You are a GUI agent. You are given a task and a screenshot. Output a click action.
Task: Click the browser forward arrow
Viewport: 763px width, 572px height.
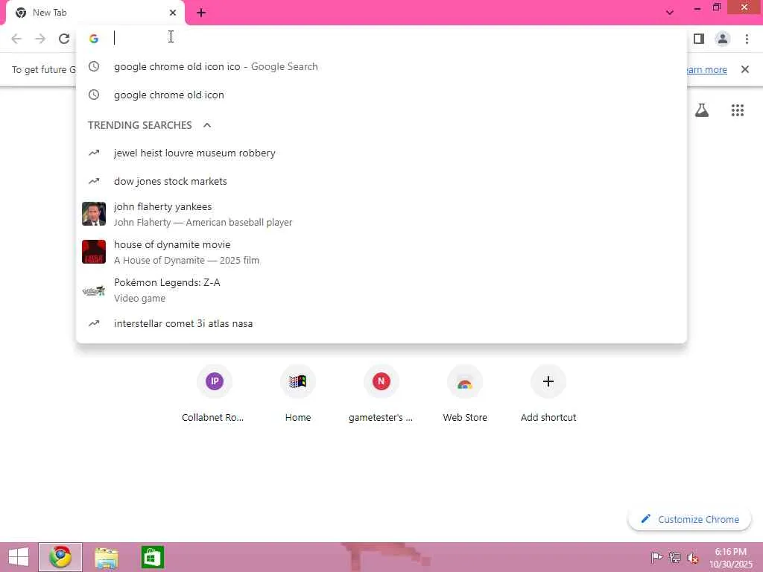pyautogui.click(x=40, y=39)
